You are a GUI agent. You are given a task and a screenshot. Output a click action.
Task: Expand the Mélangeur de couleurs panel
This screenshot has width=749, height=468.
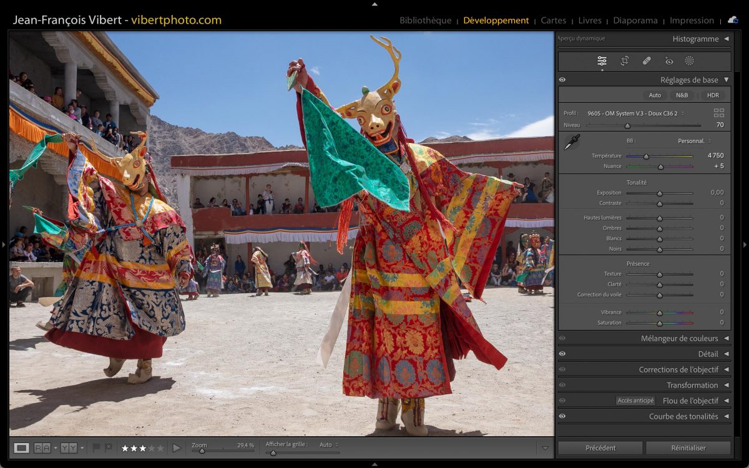(x=726, y=338)
